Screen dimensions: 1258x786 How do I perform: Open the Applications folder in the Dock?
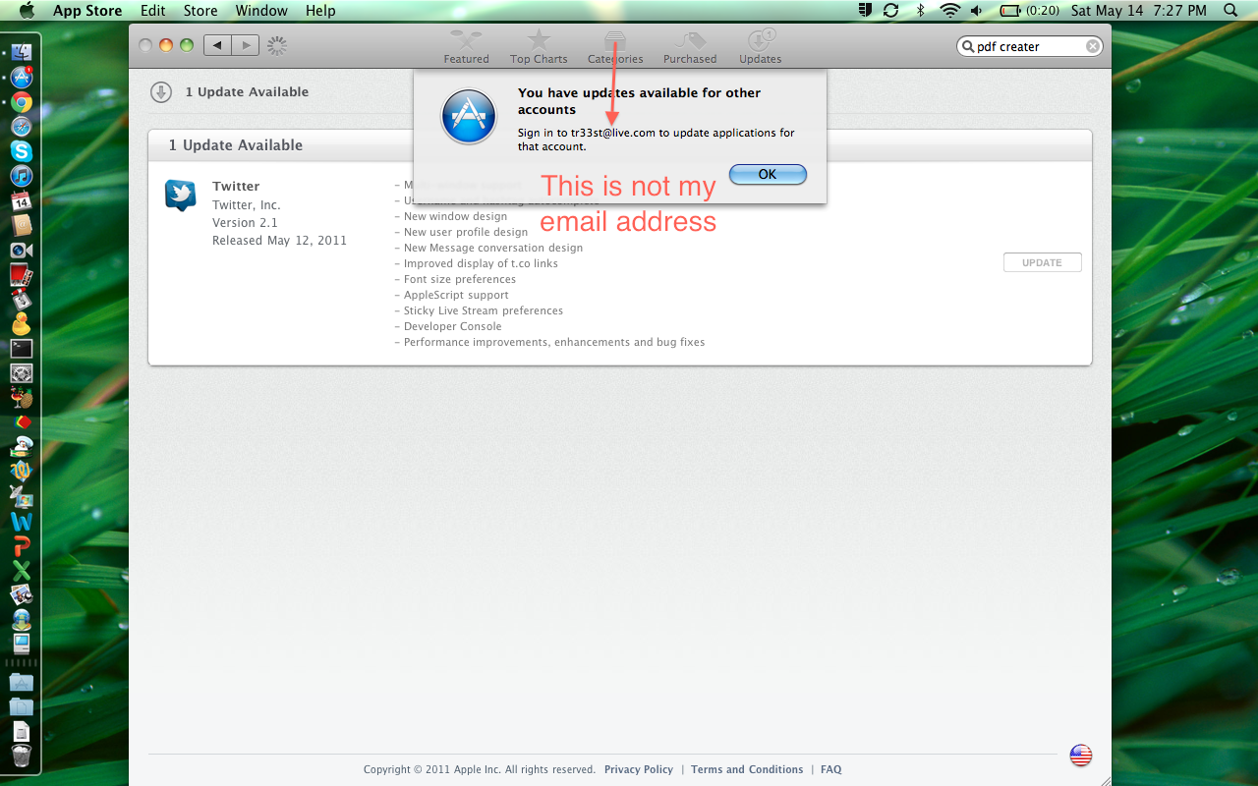pyautogui.click(x=22, y=682)
